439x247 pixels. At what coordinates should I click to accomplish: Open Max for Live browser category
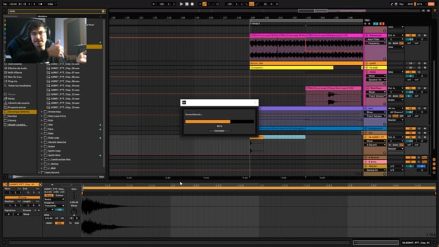(x=15, y=77)
